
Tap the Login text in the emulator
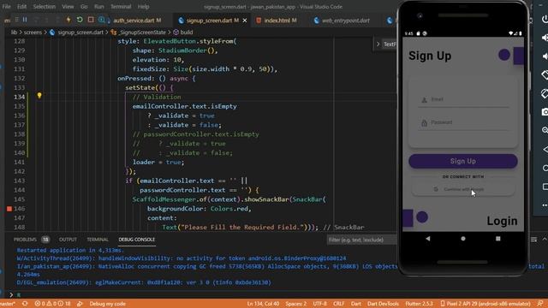502,221
